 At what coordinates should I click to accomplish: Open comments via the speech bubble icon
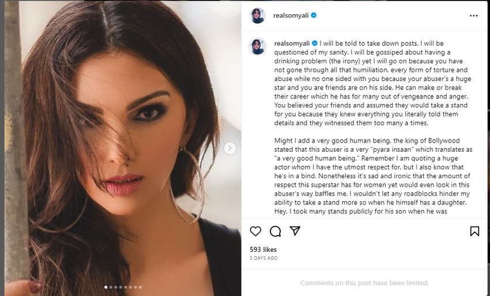(275, 231)
